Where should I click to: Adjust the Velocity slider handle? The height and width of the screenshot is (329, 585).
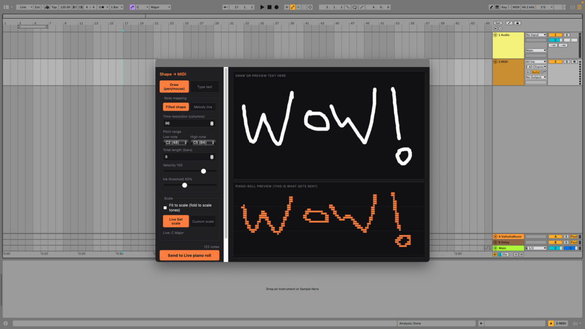pos(203,171)
